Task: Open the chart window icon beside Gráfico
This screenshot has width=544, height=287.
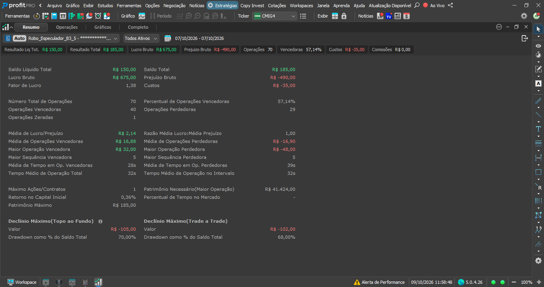Action: [x=142, y=16]
